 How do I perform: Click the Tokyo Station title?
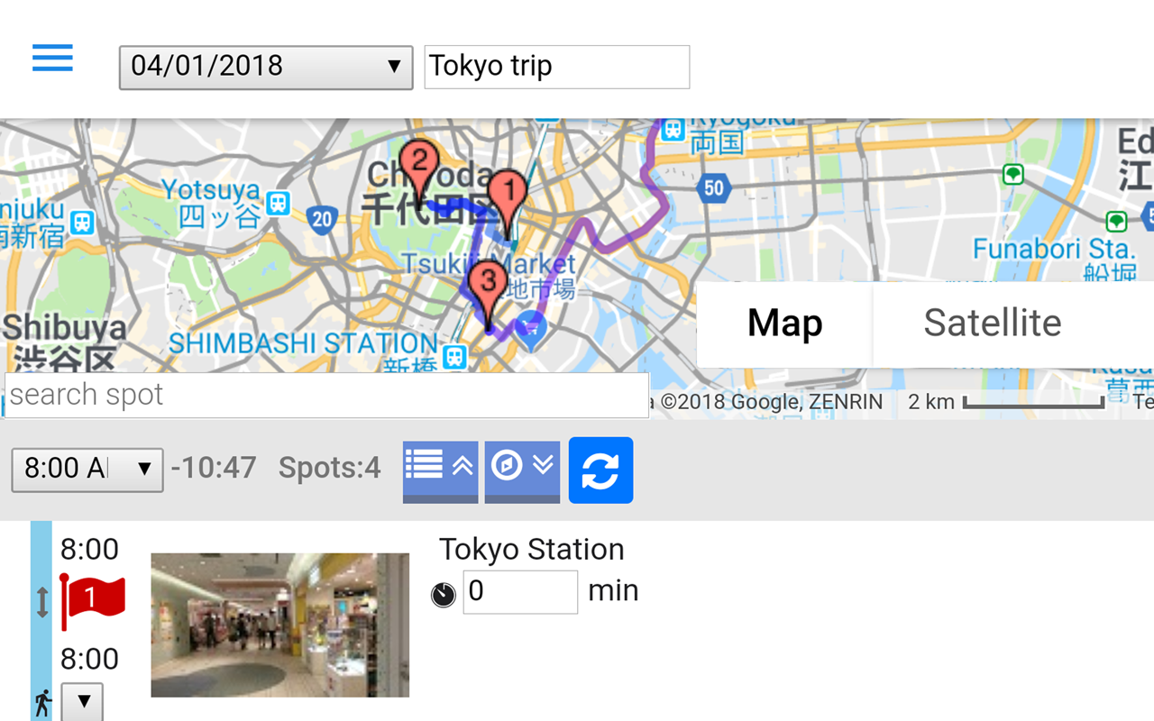531,549
